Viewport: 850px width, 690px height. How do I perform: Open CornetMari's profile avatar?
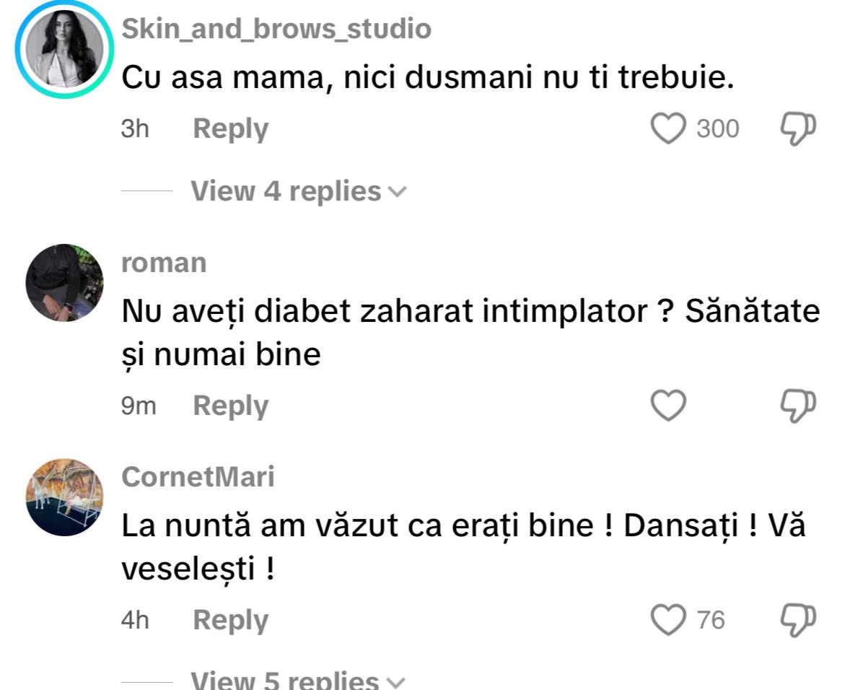[x=65, y=497]
